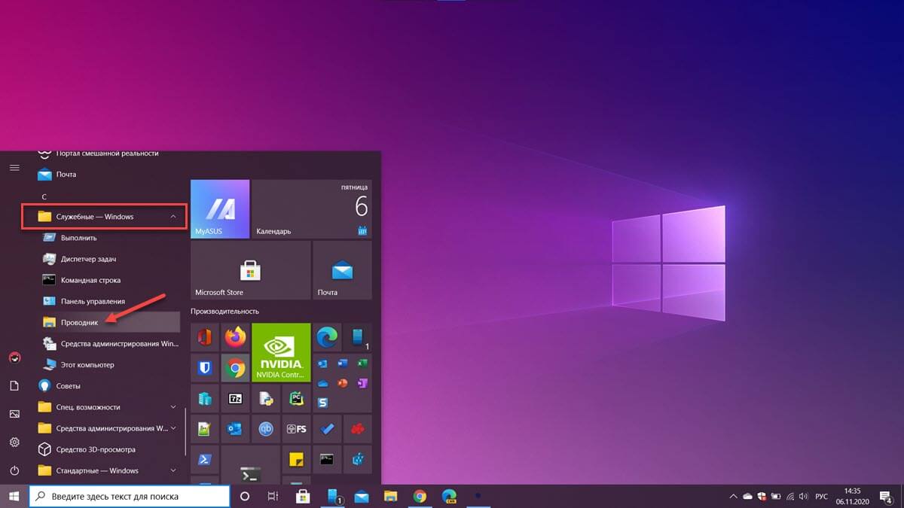Screen dimensions: 904x508
Task: Launch Microsoft Edge from the Start tiles
Action: (x=328, y=338)
